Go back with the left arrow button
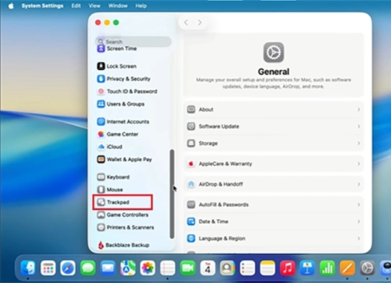Screen dimensions: 391x283 [186, 23]
